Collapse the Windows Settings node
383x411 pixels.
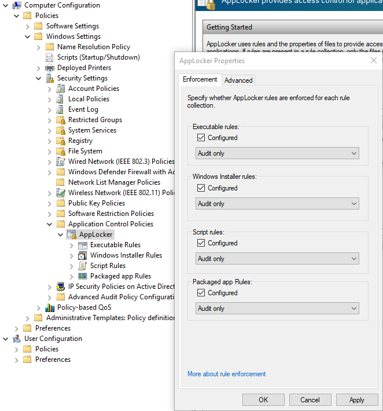pos(28,36)
